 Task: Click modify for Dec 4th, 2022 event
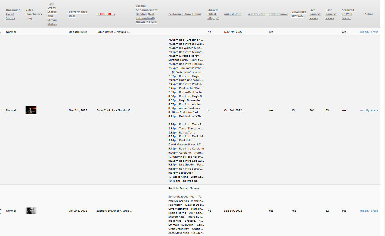[x=365, y=32]
